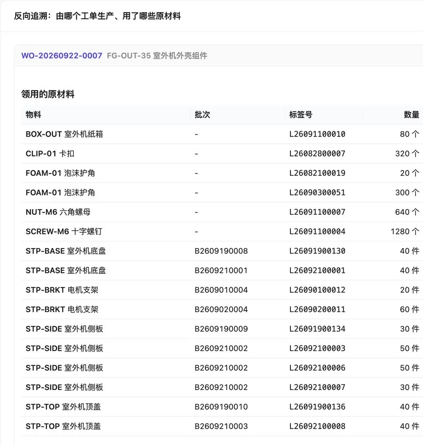Select label number L26091900130
The image size is (423, 445).
pyautogui.click(x=317, y=251)
